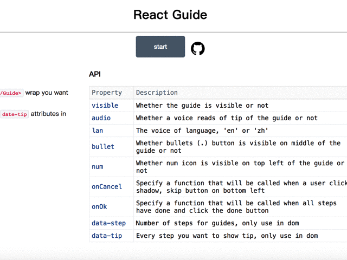
Task: Select the bullet property cell
Action: [103, 147]
